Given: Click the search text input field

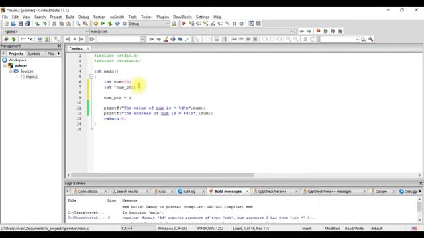Looking at the screenshot, I should point(118,40).
